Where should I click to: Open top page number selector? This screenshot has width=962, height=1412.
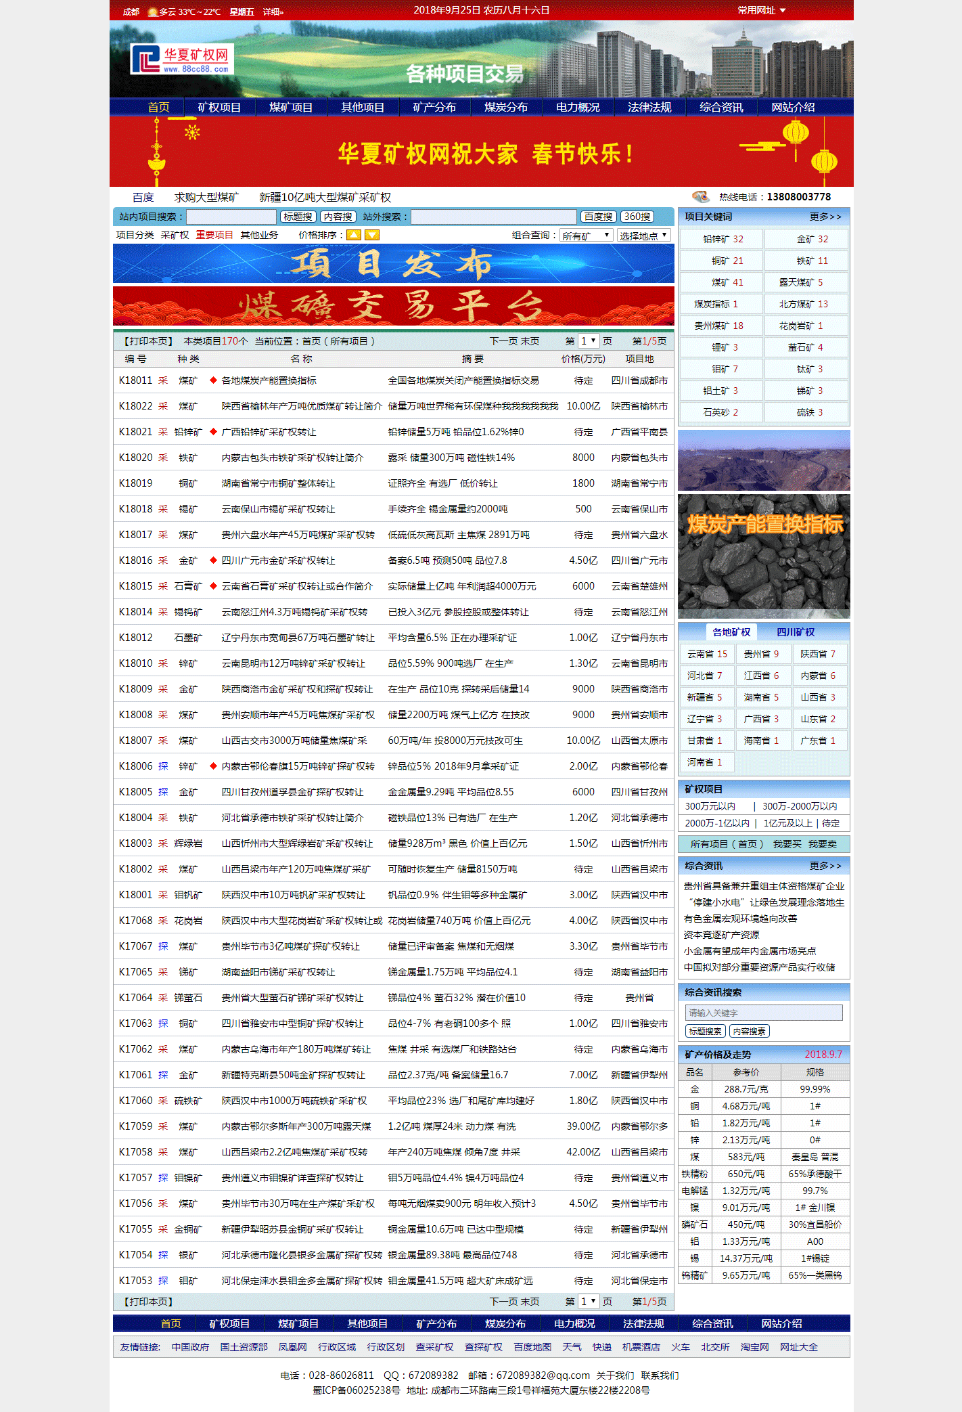coord(588,341)
